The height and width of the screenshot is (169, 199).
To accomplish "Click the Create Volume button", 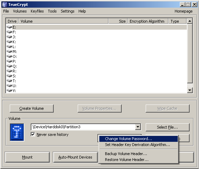I will click(32, 108).
